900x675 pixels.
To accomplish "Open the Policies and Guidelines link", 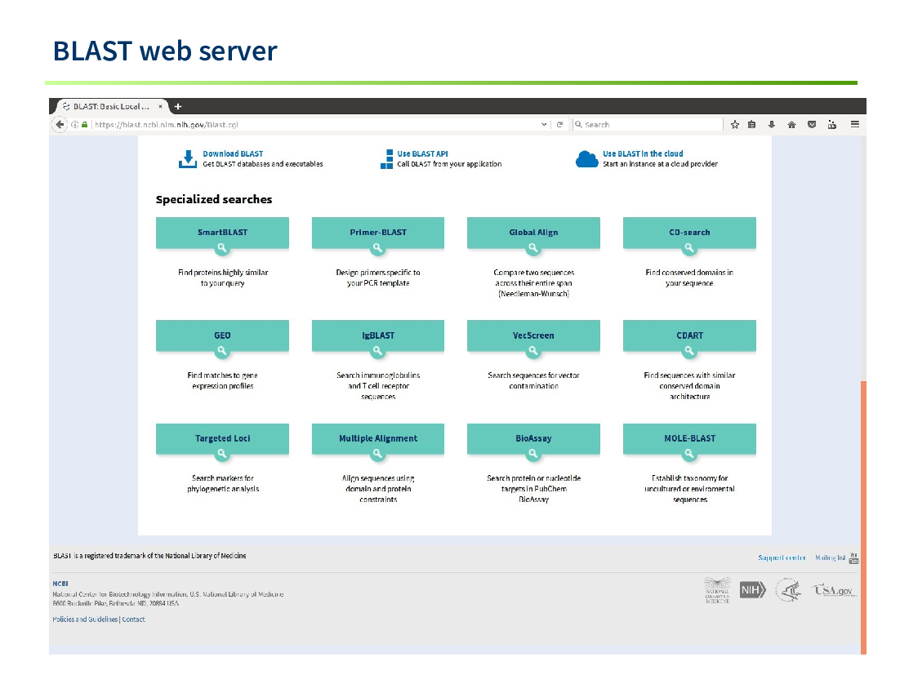I will [85, 619].
